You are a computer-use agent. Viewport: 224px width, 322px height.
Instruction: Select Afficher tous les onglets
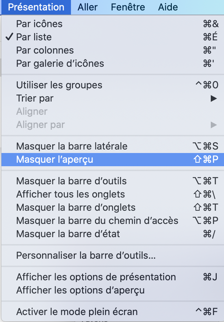coord(70,194)
